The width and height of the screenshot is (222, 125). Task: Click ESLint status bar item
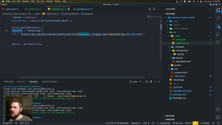tap(188, 123)
